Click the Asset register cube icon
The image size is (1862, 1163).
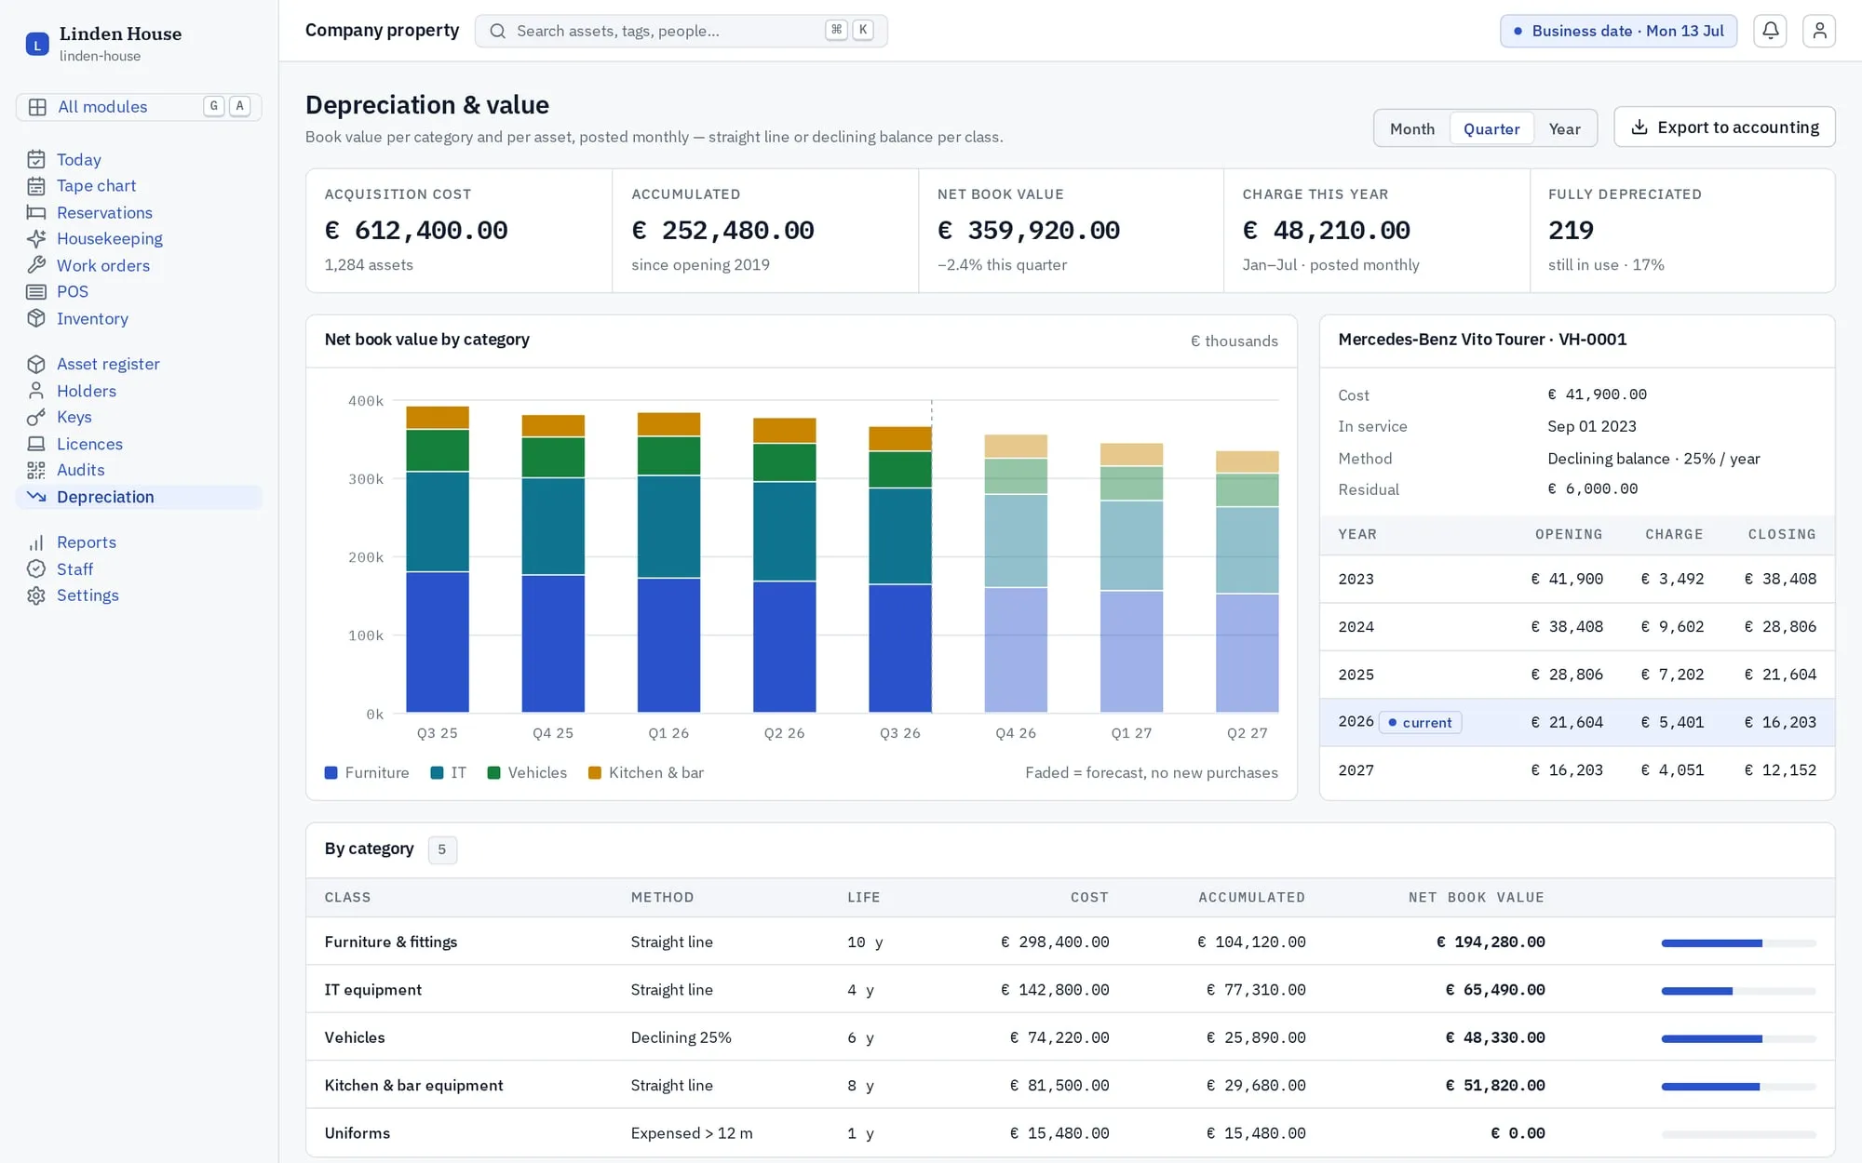tap(36, 364)
